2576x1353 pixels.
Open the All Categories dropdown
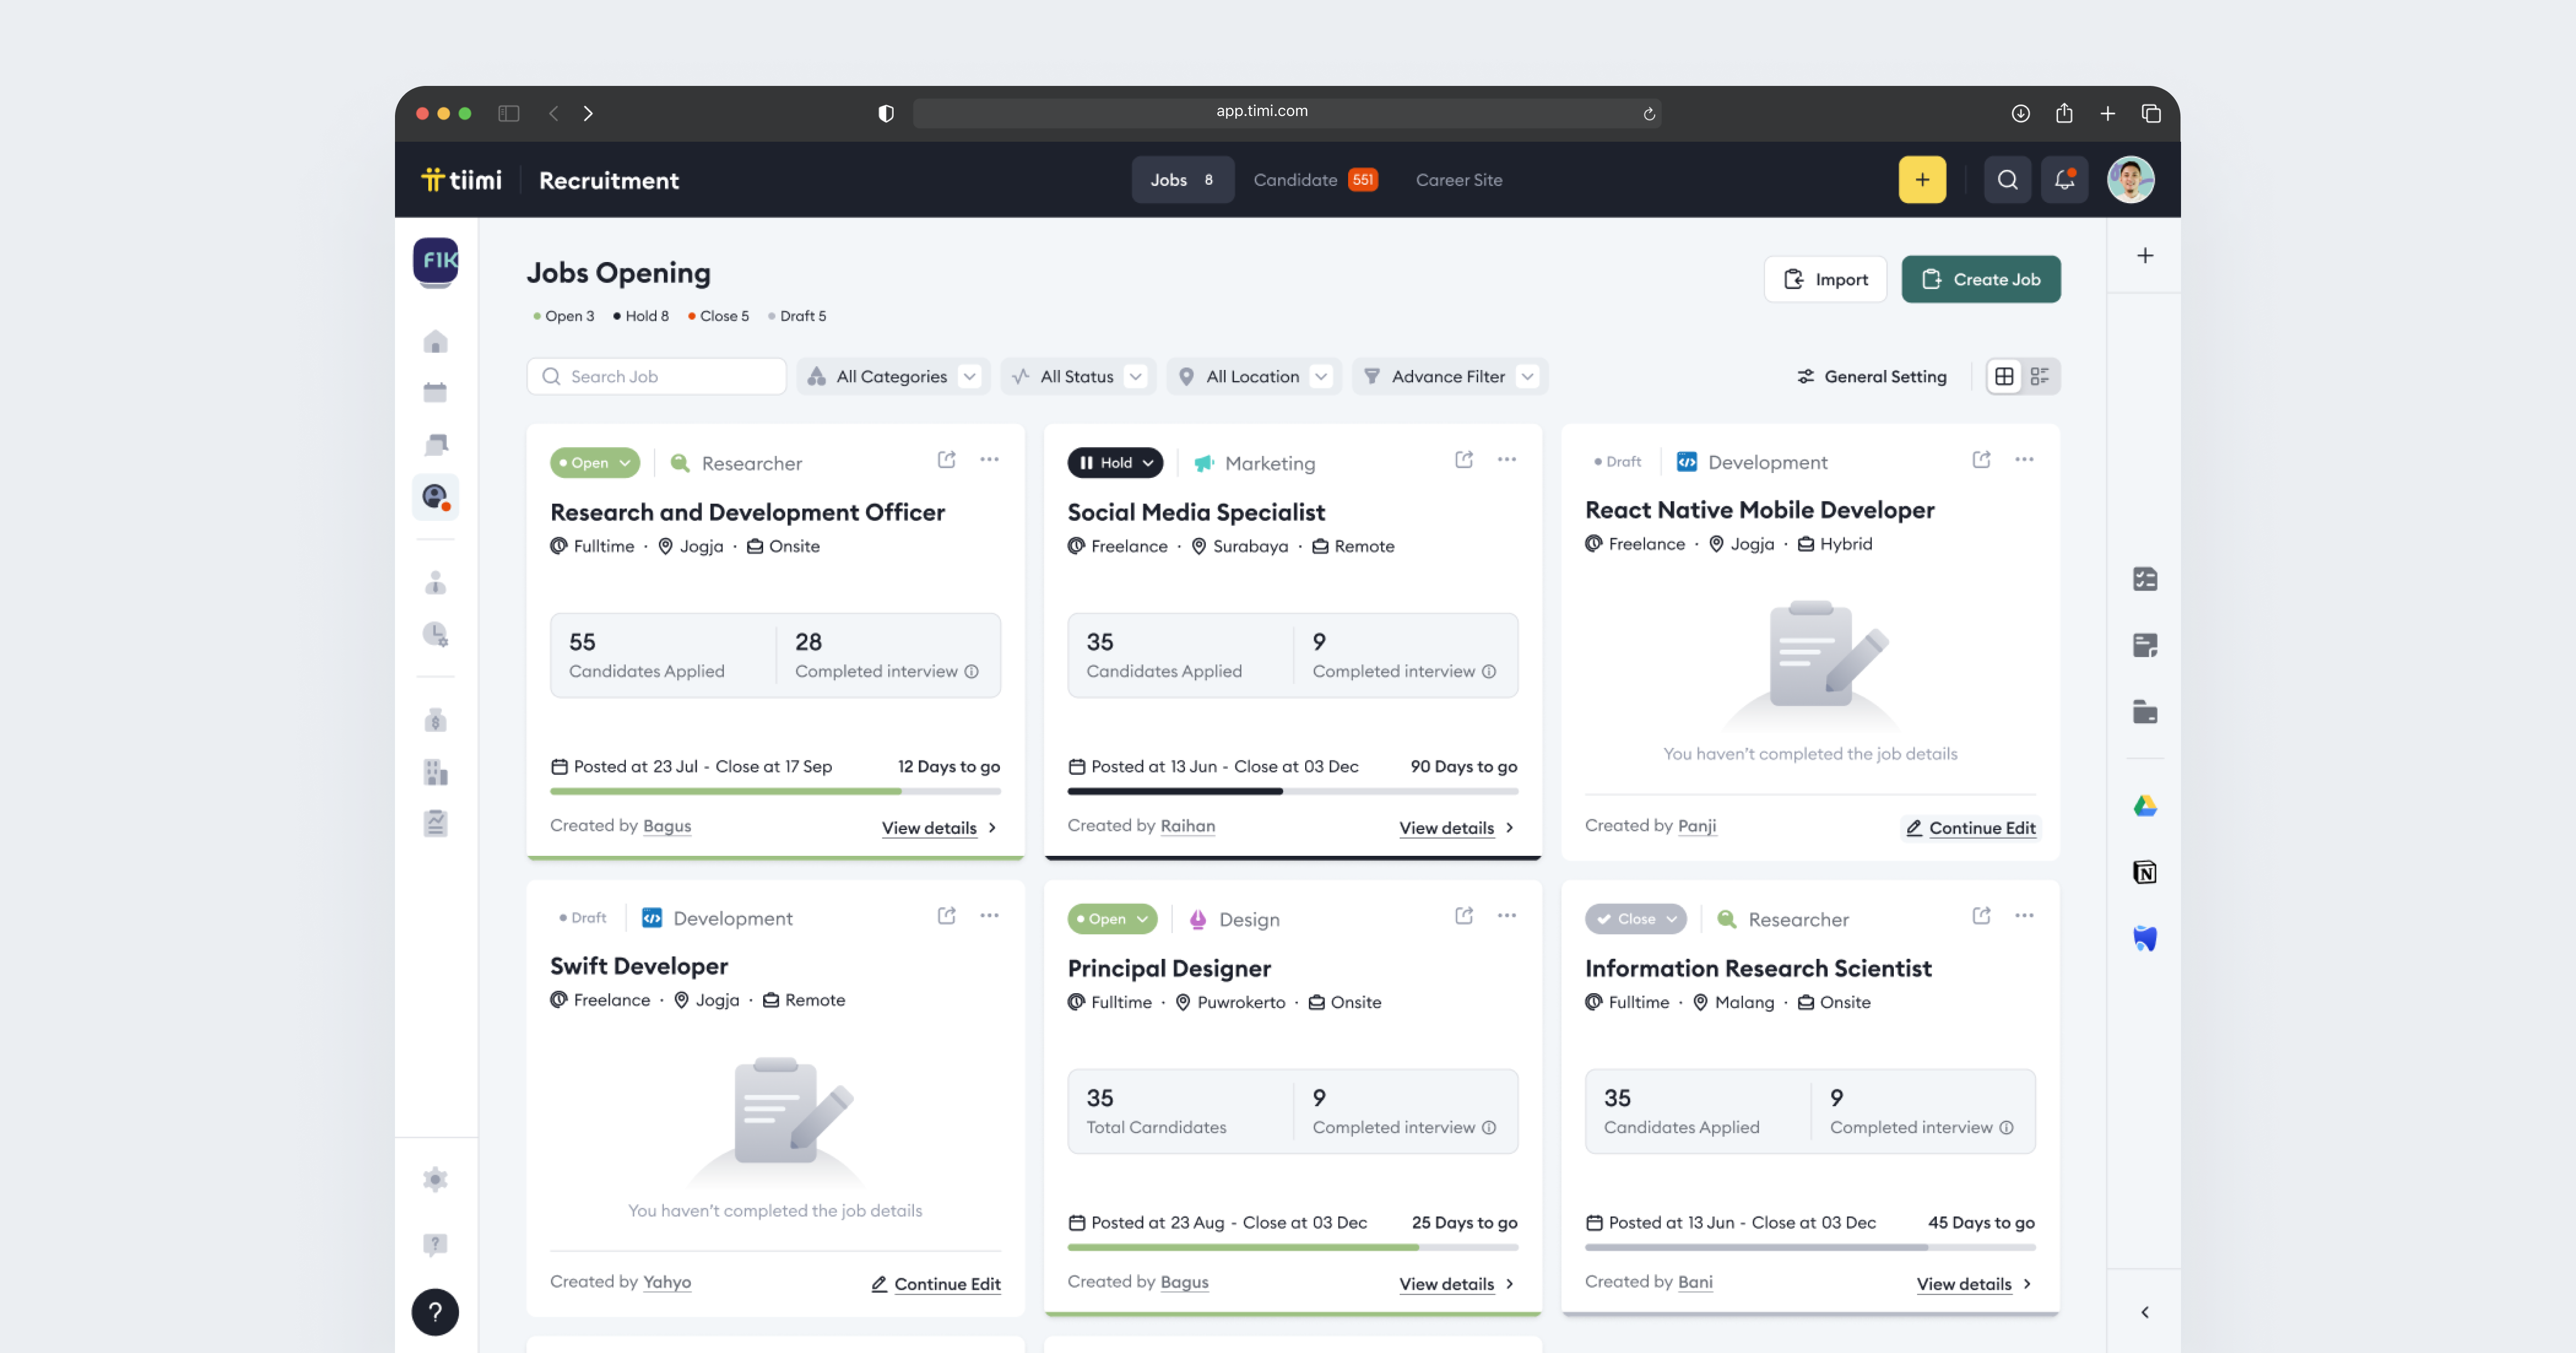point(892,376)
